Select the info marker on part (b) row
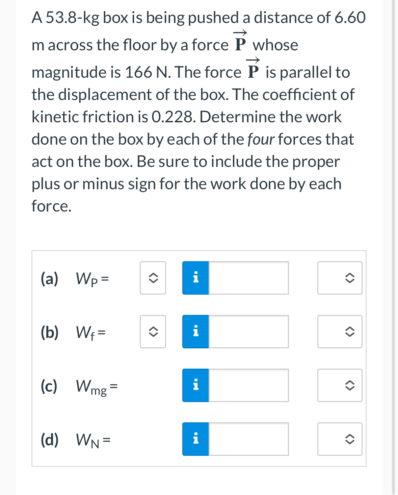The width and height of the screenshot is (398, 495). (195, 332)
